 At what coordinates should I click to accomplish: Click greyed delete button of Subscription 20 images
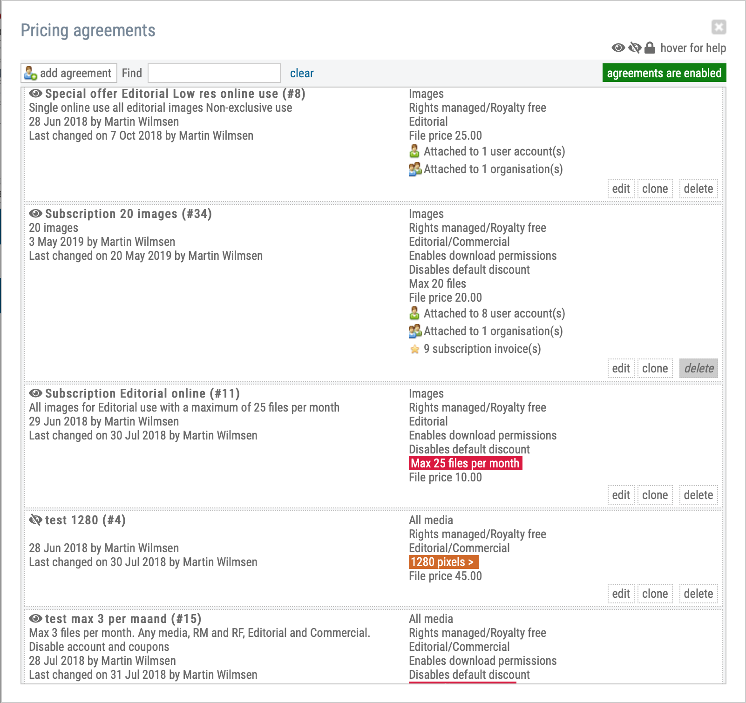(x=699, y=368)
